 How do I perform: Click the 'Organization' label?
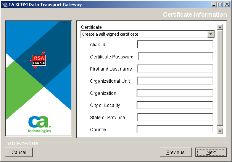click(x=103, y=93)
